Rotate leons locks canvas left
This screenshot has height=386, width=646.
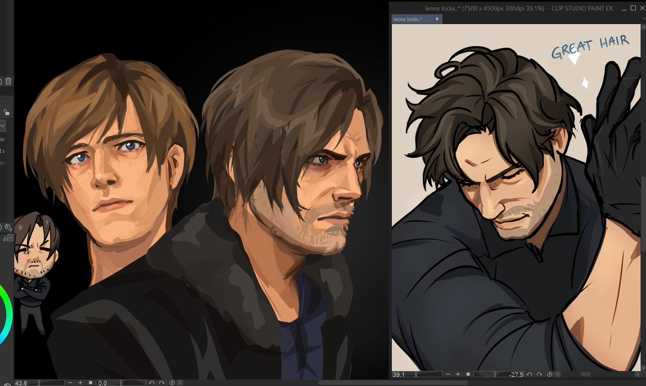(529, 374)
